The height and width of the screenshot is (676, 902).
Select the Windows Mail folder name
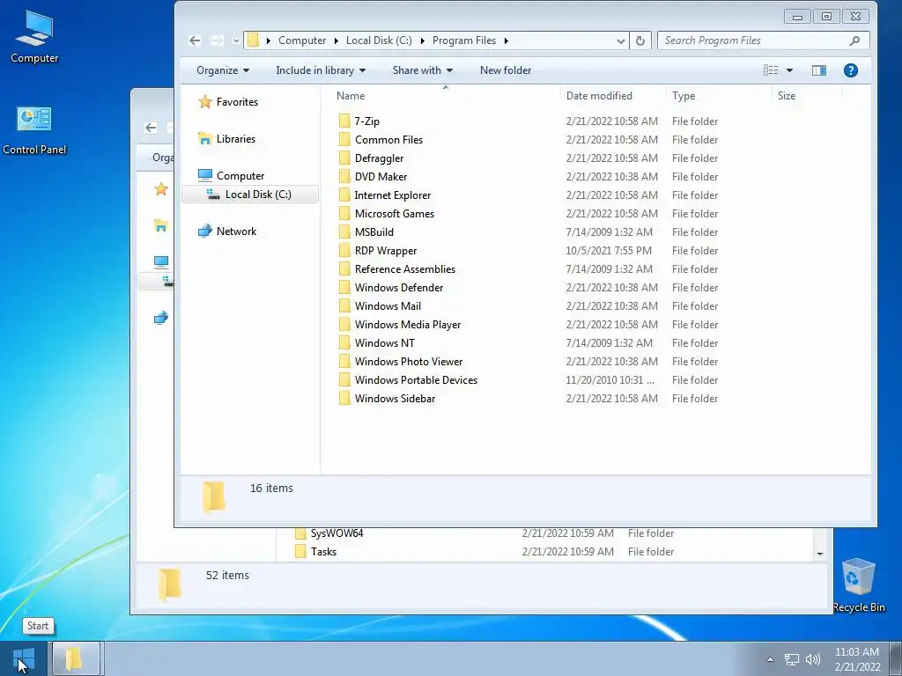pos(388,305)
